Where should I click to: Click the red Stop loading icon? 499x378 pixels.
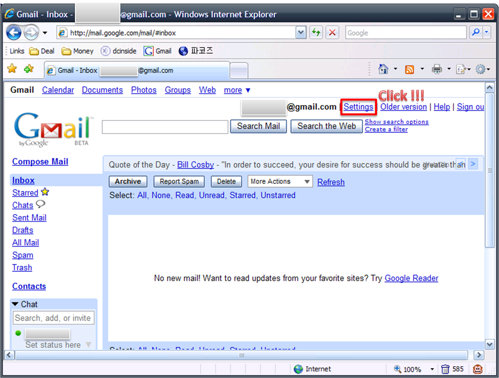pos(332,33)
